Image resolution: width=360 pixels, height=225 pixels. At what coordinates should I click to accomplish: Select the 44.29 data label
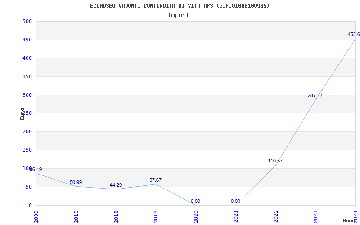(116, 185)
